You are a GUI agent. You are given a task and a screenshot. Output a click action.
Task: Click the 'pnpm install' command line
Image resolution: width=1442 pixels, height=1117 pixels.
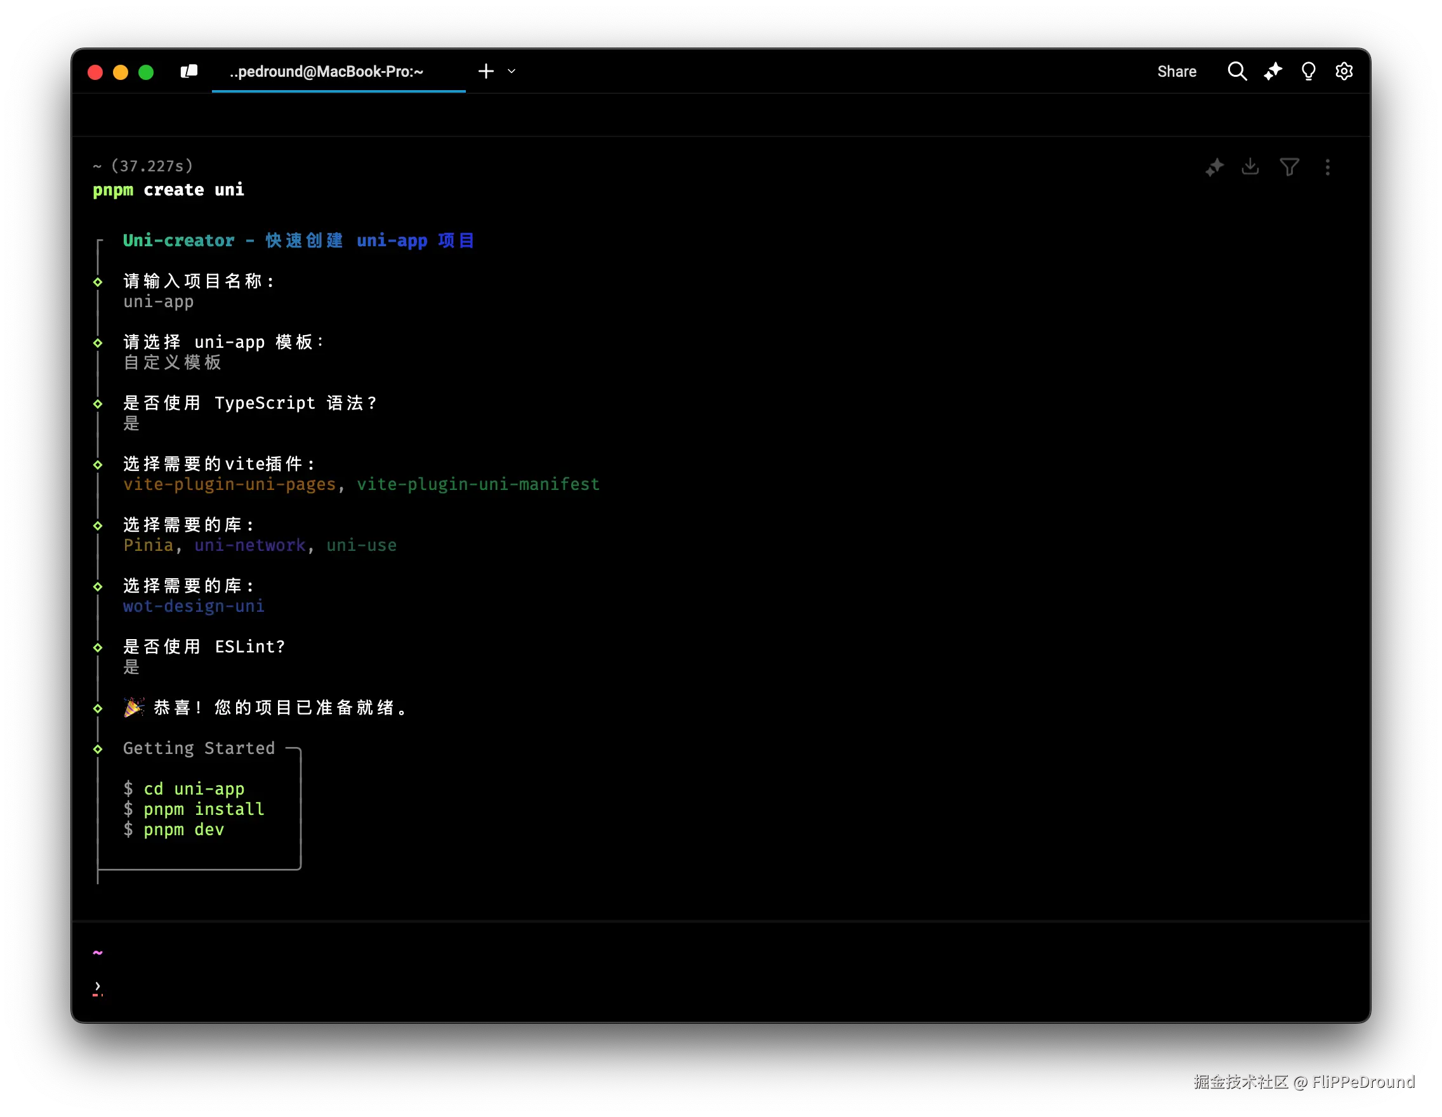coord(203,809)
